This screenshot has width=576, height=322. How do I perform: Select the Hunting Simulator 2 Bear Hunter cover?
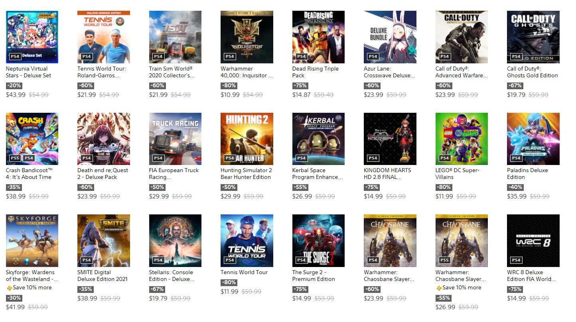tap(247, 139)
